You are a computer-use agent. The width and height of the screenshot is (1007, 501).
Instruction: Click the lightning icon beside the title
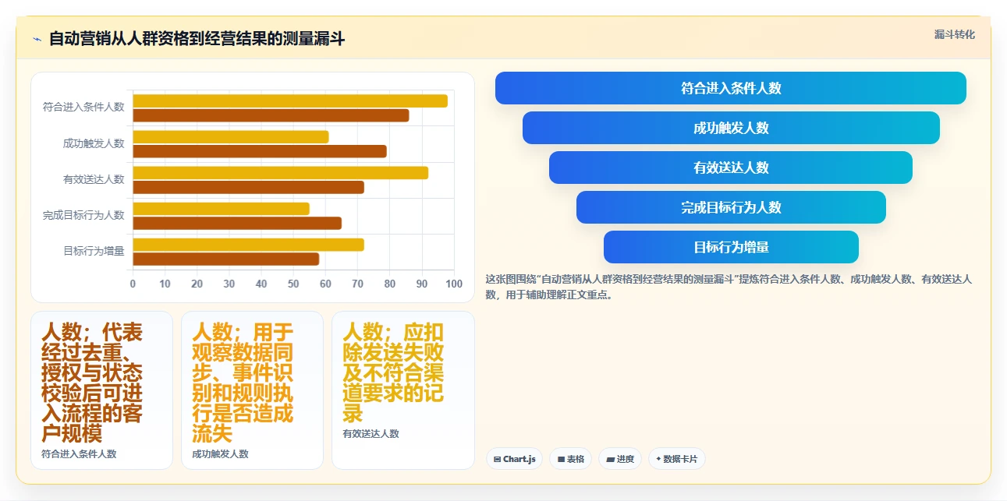[x=37, y=39]
